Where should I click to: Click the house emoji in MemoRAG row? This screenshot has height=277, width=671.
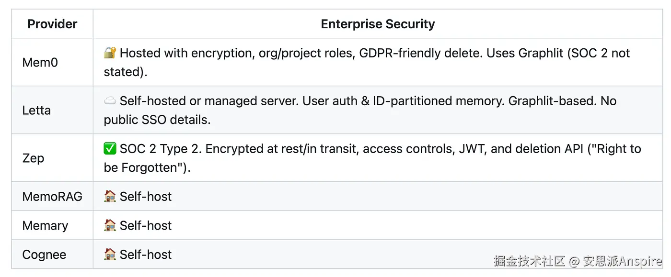click(x=110, y=197)
